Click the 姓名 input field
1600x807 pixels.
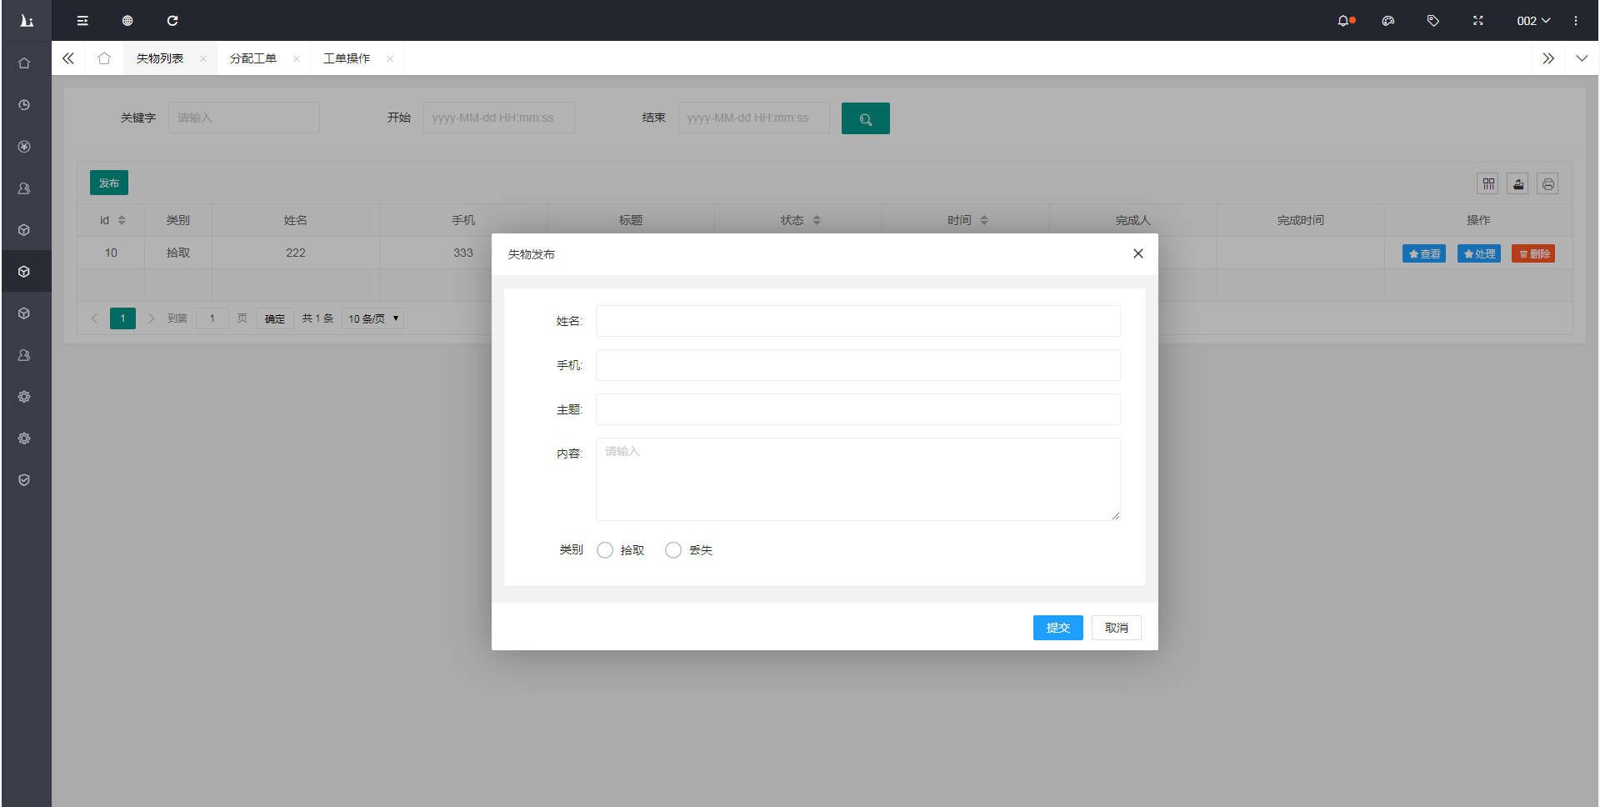pos(857,321)
